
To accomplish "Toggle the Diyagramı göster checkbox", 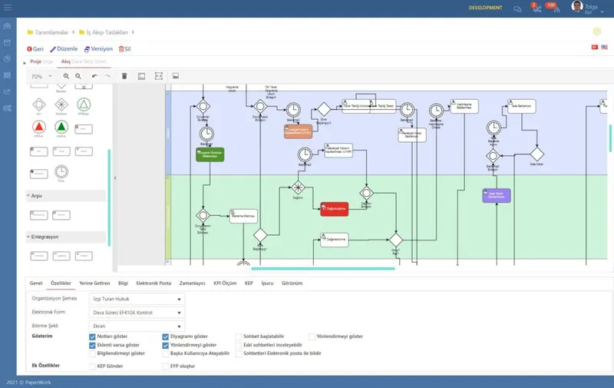I will click(165, 337).
